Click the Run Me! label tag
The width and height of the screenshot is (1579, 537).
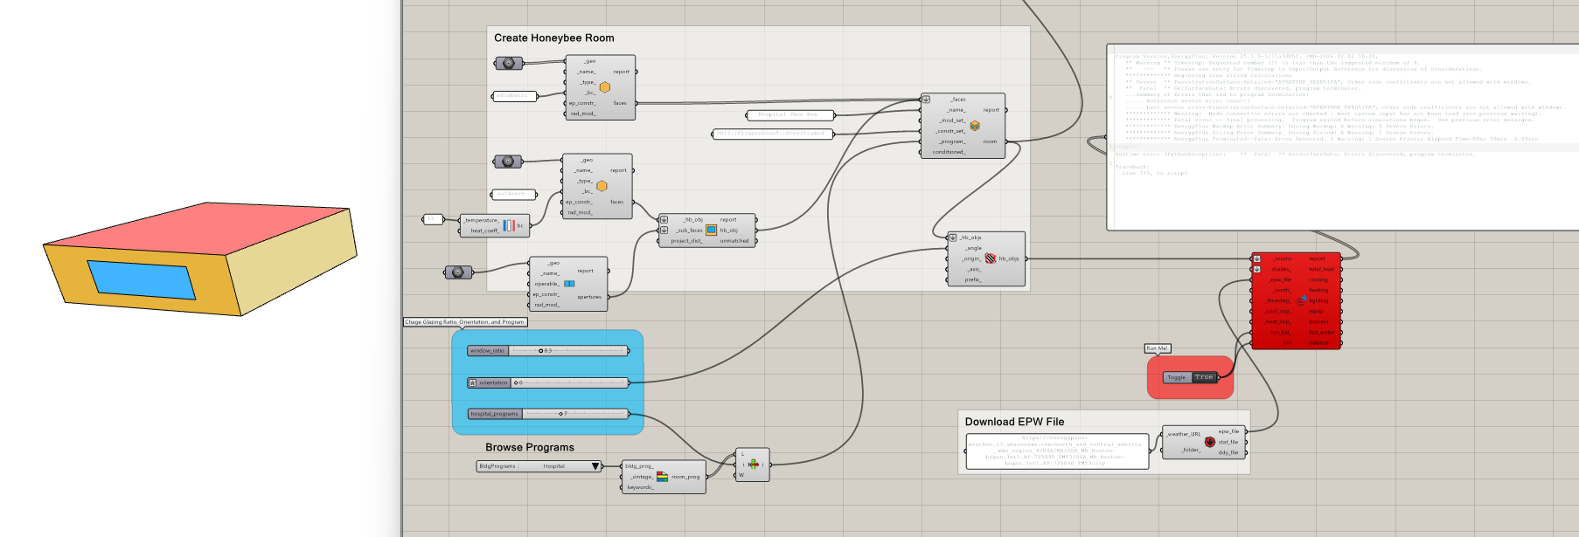click(x=1157, y=348)
